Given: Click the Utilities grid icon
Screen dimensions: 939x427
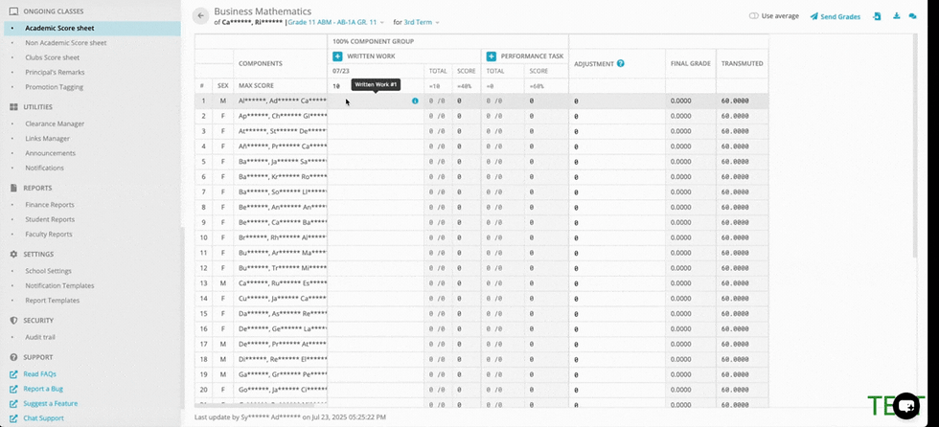Looking at the screenshot, I should coord(13,107).
